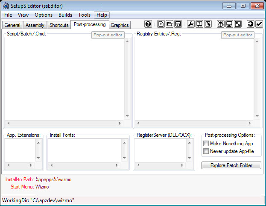
Task: Open the Builds menu
Action: pyautogui.click(x=65, y=15)
